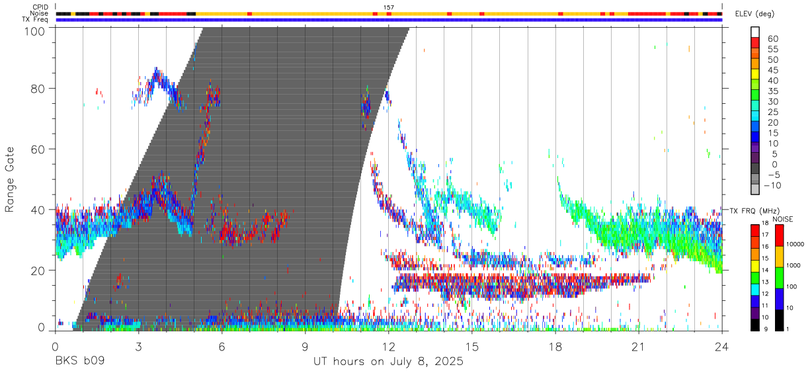Click the 11 label in the TX FRQ legend
This screenshot has height=375, width=812.
[x=766, y=305]
